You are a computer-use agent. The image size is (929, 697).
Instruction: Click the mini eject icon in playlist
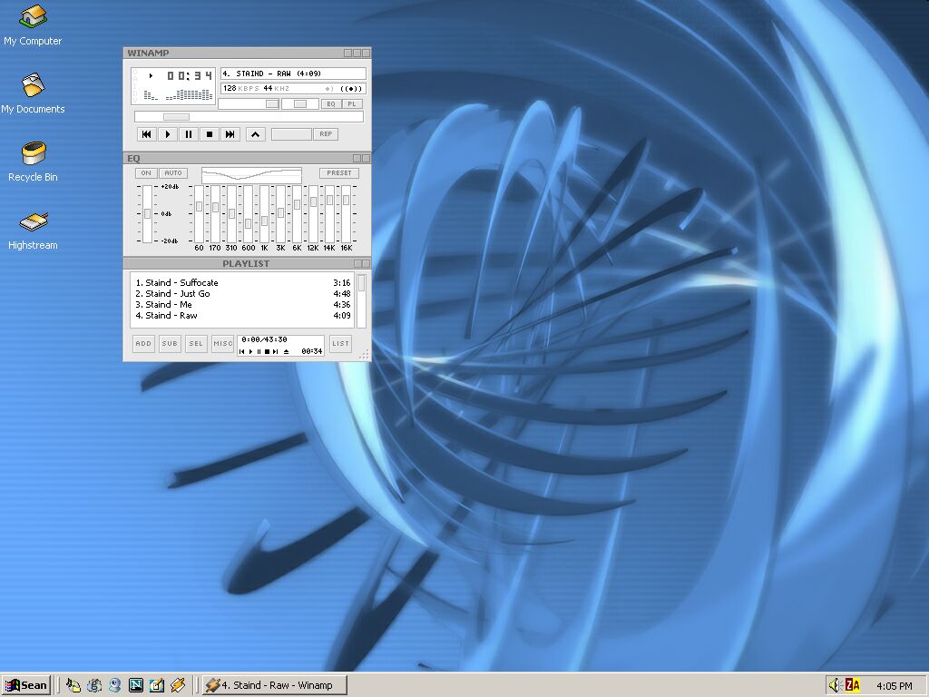[x=286, y=351]
